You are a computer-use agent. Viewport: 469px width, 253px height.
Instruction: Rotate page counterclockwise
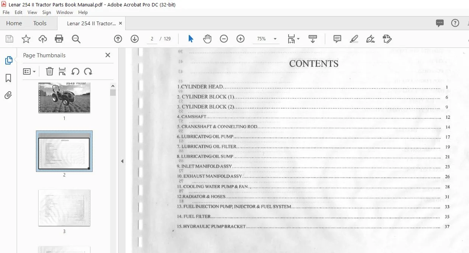click(75, 71)
